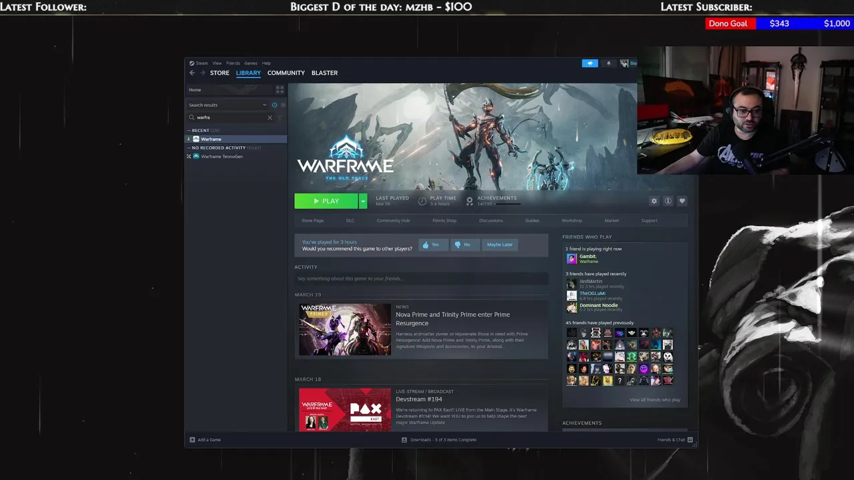Add Warframe to favorites heart
This screenshot has height=480, width=854.
682,201
